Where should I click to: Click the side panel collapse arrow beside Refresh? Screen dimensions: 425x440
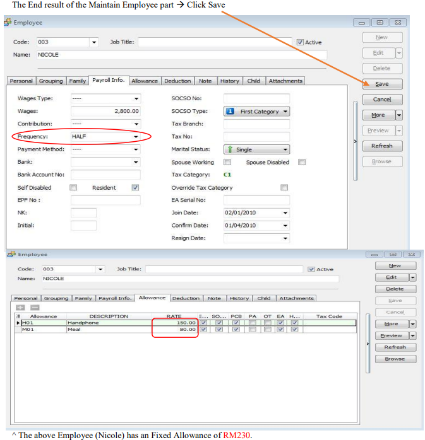(x=355, y=142)
